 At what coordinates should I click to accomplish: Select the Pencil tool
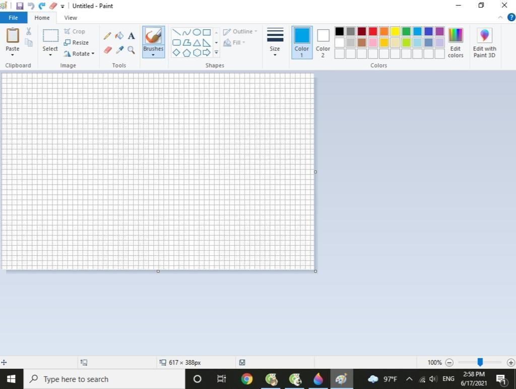107,36
